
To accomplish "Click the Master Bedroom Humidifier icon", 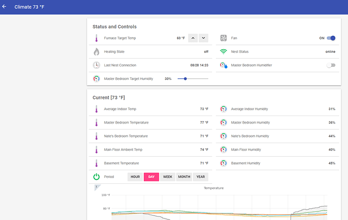I will click(x=223, y=65).
